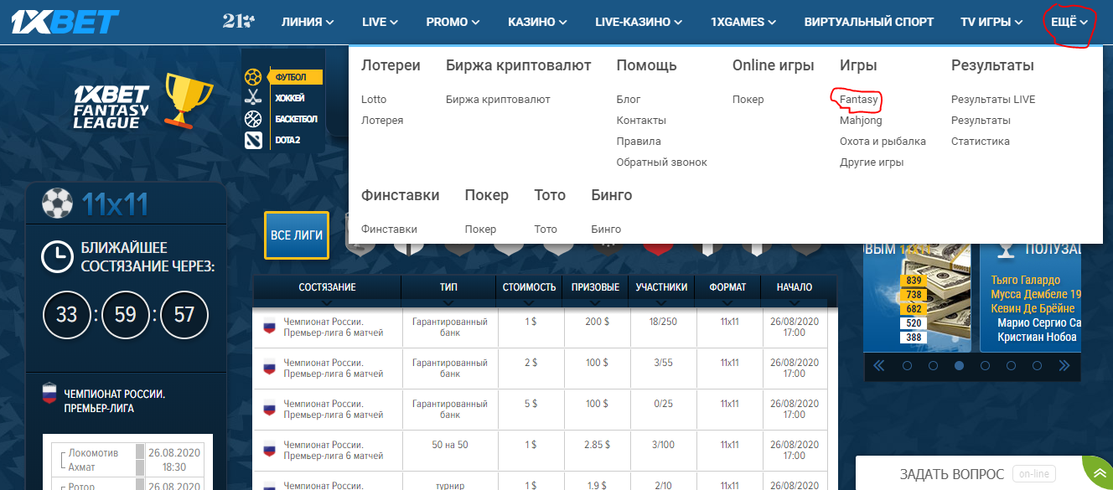Expand the КАЗИНО dropdown menu

pyautogui.click(x=537, y=22)
